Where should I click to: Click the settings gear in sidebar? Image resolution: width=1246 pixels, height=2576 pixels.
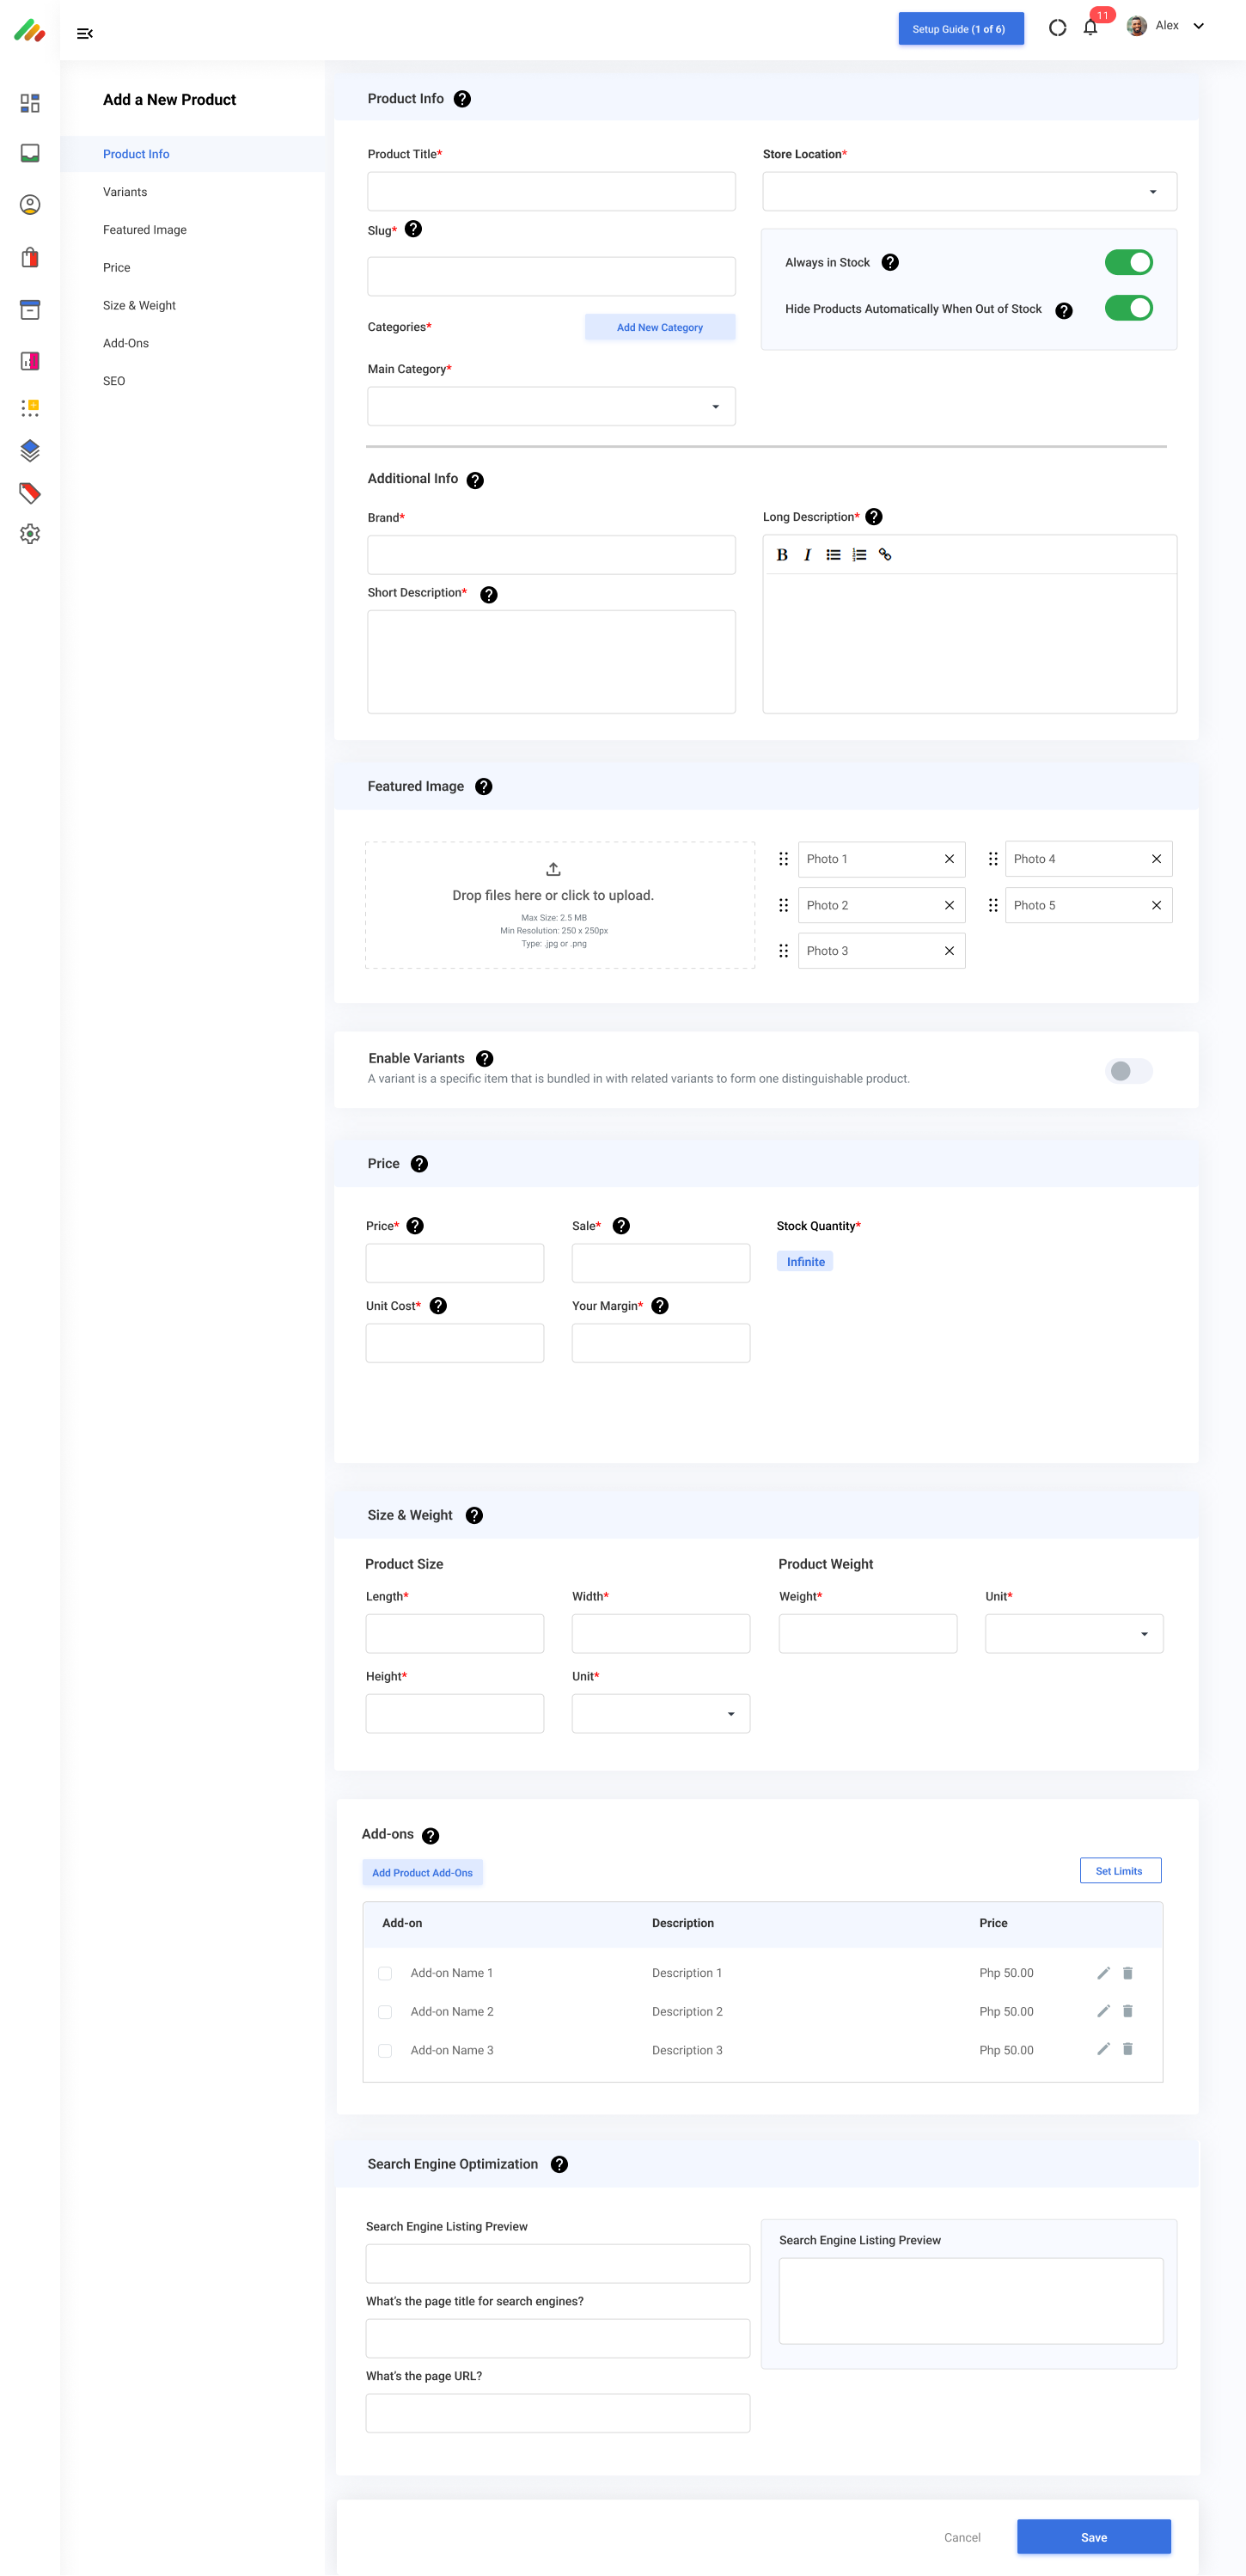(x=30, y=534)
